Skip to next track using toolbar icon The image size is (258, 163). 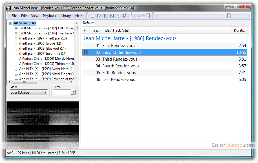coord(118,16)
